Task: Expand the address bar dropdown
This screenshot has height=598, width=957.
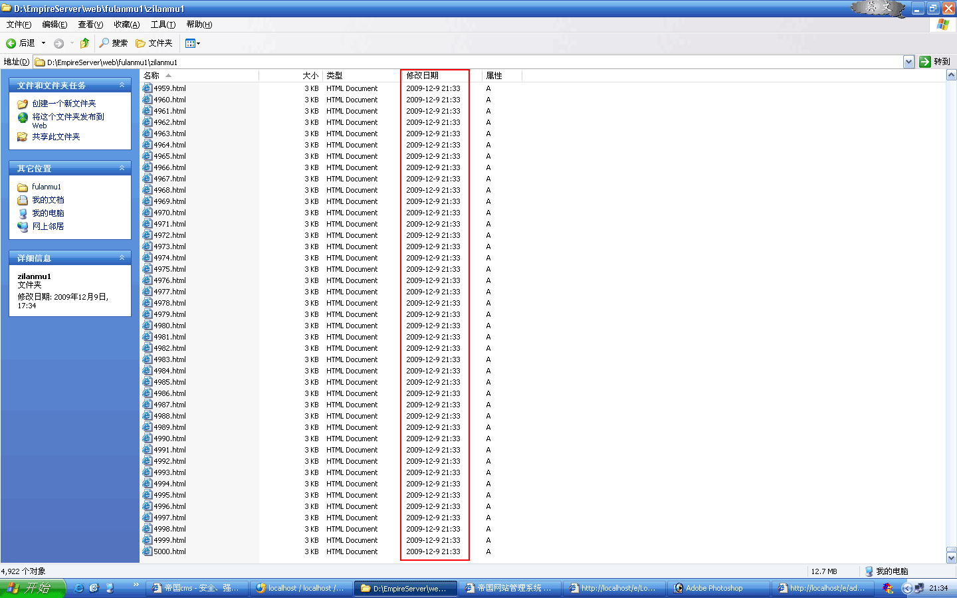Action: [908, 62]
